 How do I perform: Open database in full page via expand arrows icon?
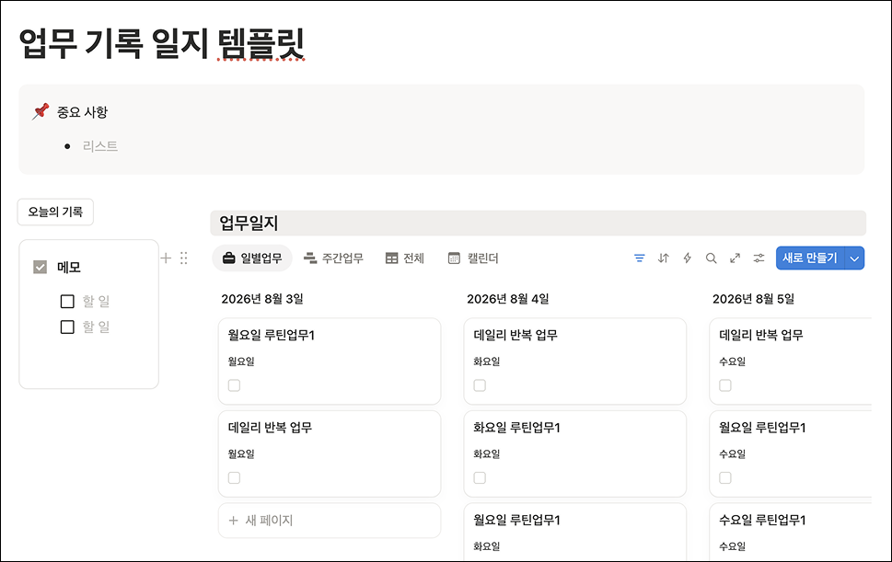(735, 258)
